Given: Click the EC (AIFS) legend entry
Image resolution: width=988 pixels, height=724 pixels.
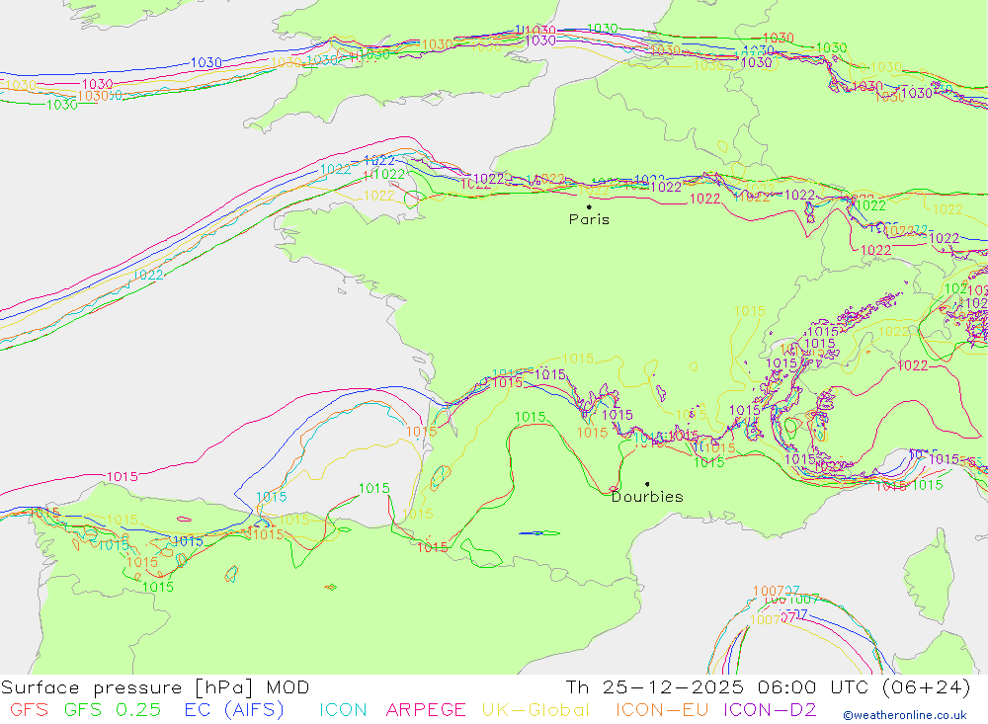Looking at the screenshot, I should pyautogui.click(x=234, y=710).
